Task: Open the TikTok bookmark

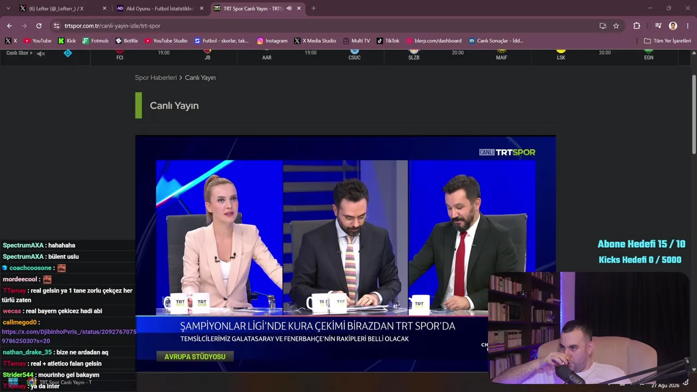Action: (x=388, y=41)
